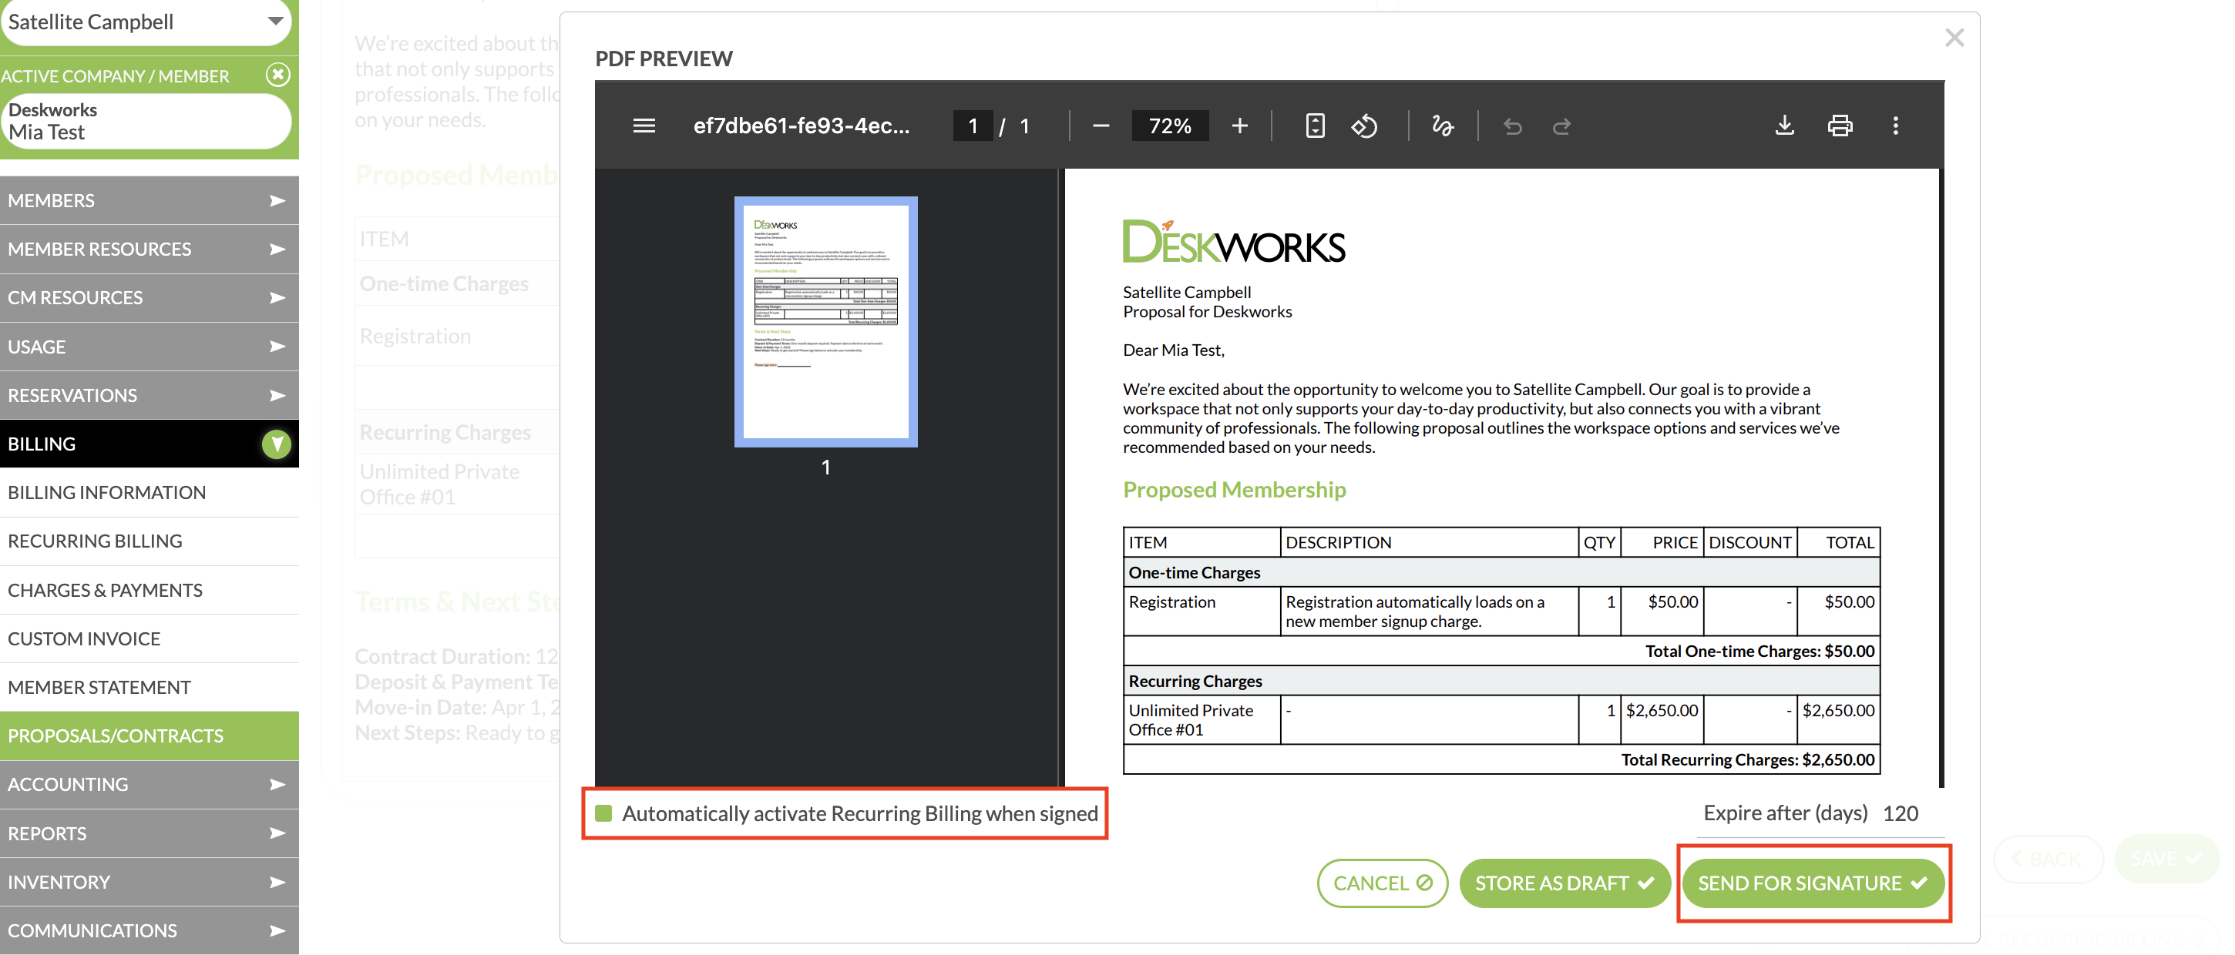This screenshot has height=955, width=2235.
Task: Click Store as Draft button
Action: pyautogui.click(x=1564, y=882)
